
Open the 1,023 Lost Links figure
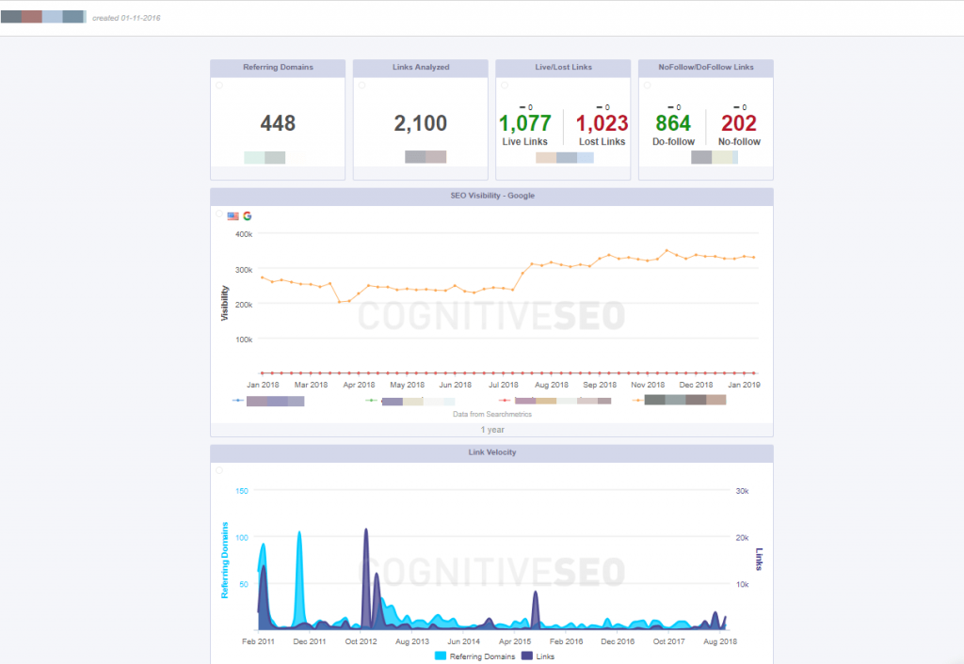(602, 123)
